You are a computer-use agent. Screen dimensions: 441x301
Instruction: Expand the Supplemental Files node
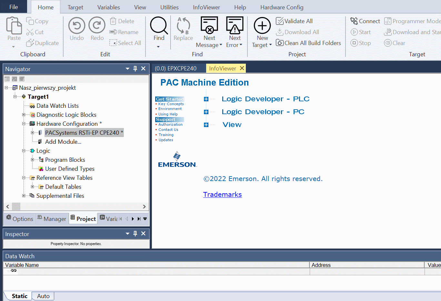24,196
